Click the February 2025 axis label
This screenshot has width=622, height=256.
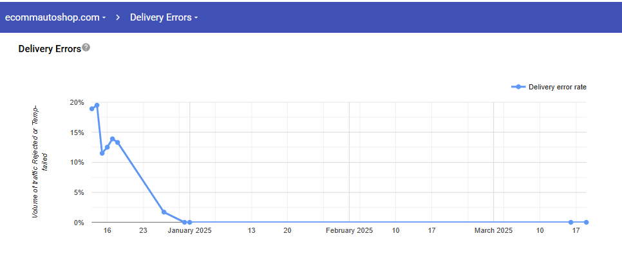[350, 231]
